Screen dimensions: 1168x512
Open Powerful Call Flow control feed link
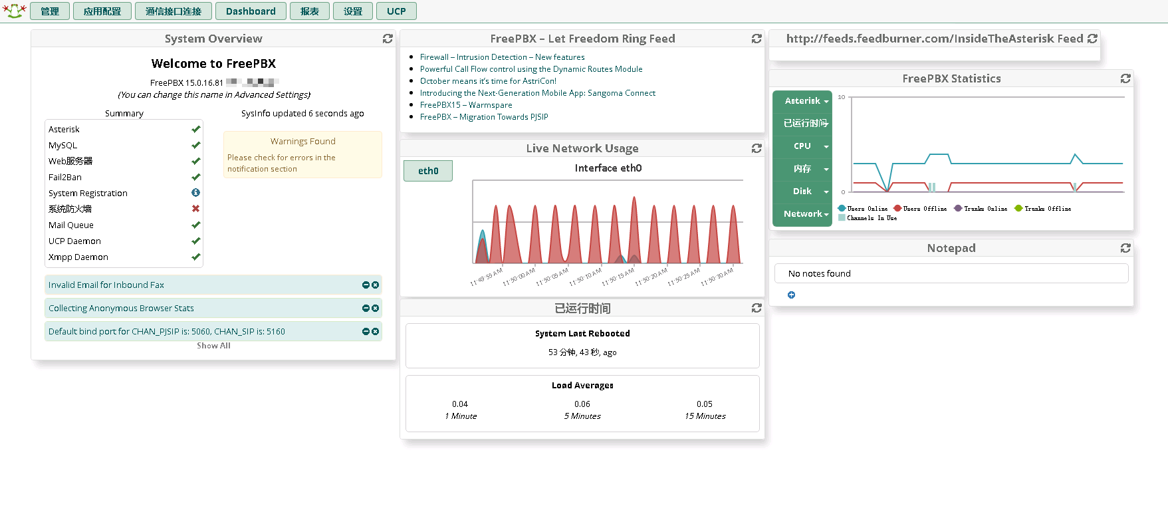531,69
